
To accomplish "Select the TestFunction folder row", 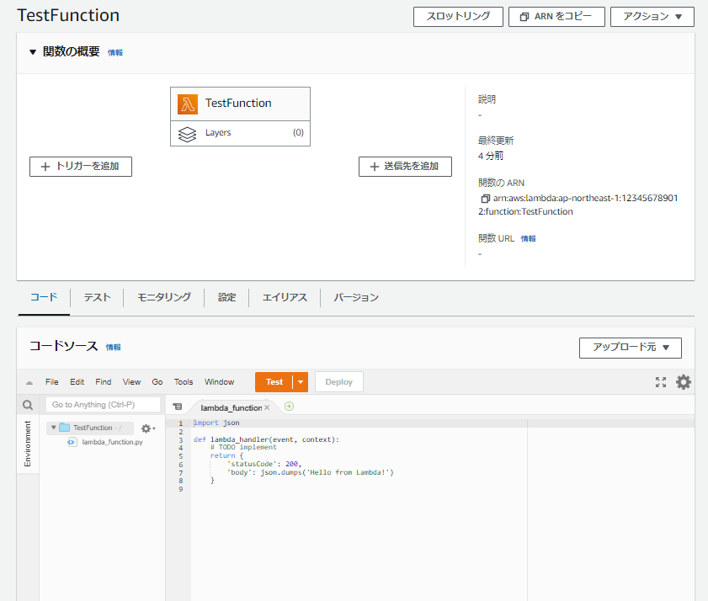I will tap(90, 428).
